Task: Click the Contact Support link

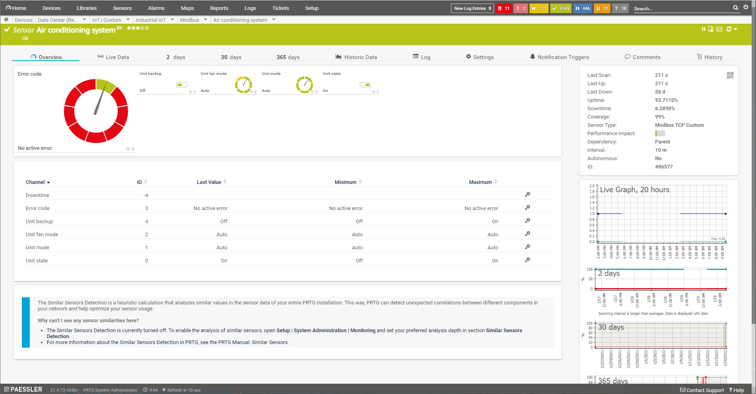Action: click(702, 390)
